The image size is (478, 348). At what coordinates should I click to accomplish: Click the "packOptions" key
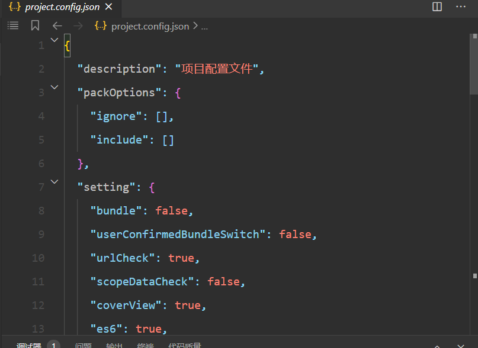tap(119, 93)
